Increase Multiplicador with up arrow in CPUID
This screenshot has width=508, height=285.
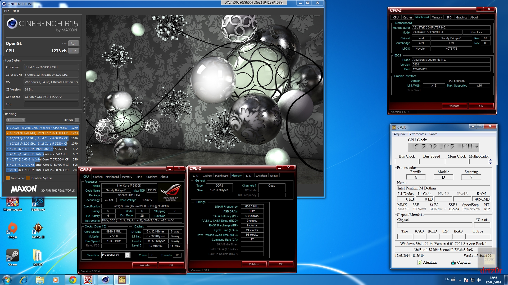[490, 160]
